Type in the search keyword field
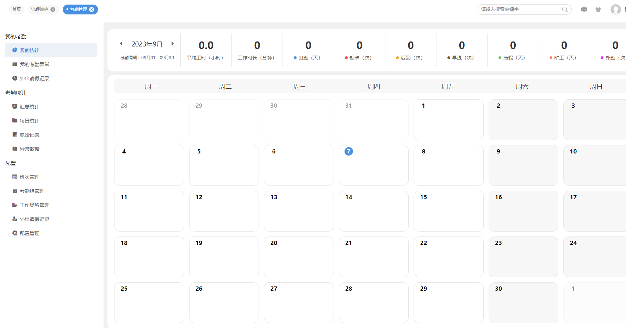This screenshot has width=626, height=328. [520, 10]
